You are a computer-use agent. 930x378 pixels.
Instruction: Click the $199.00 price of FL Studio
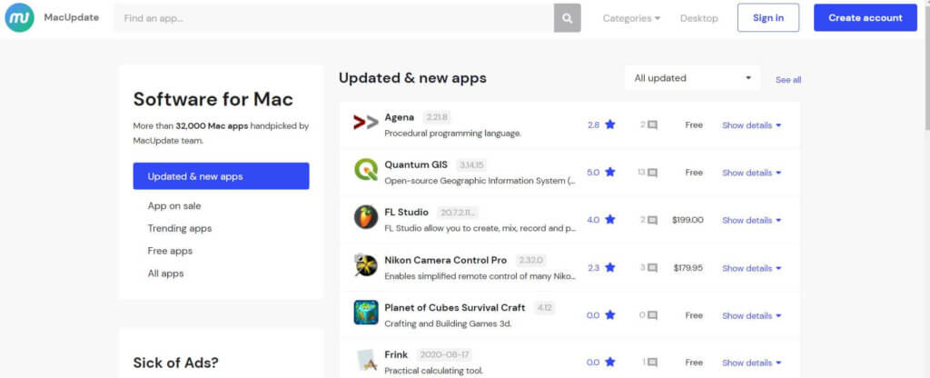pyautogui.click(x=688, y=220)
